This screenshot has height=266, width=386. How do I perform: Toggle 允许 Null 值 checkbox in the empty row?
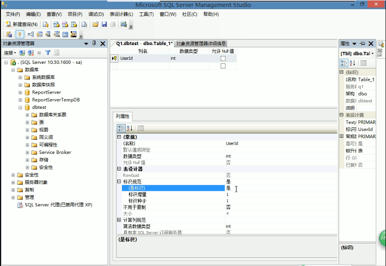[223, 66]
